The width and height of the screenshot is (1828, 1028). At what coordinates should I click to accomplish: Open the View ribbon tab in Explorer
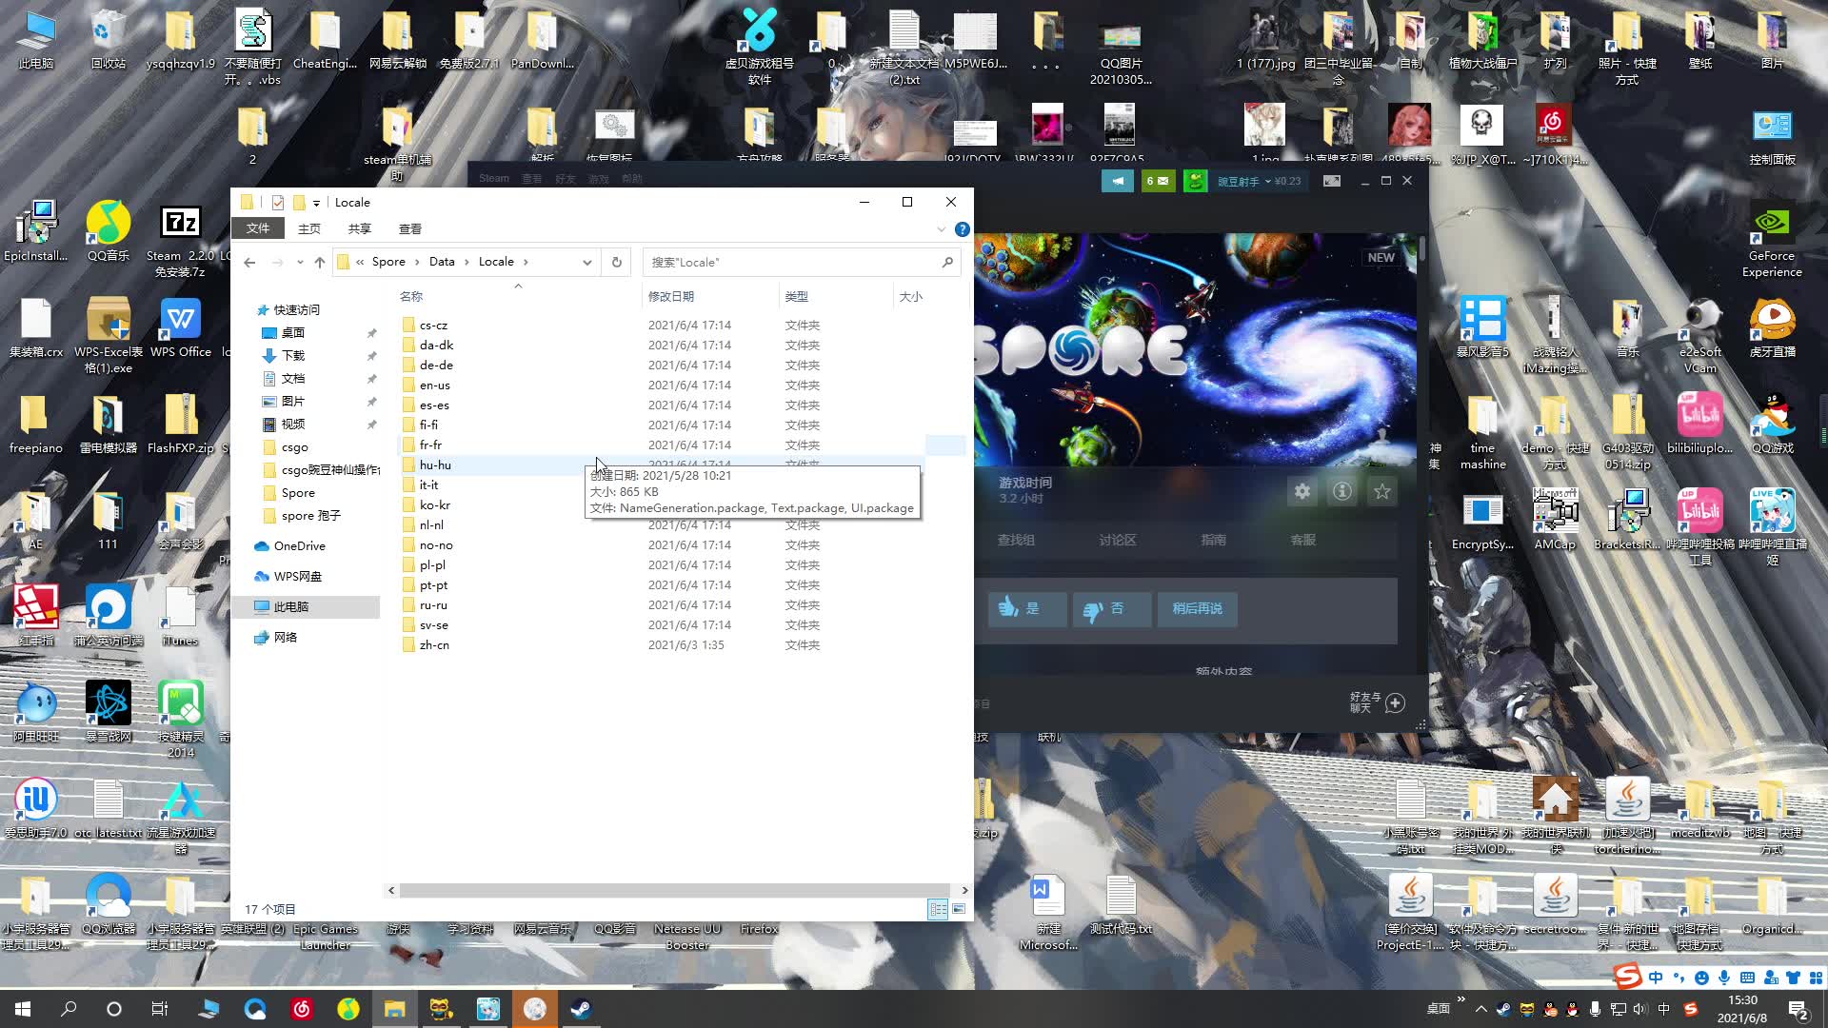[x=410, y=228]
